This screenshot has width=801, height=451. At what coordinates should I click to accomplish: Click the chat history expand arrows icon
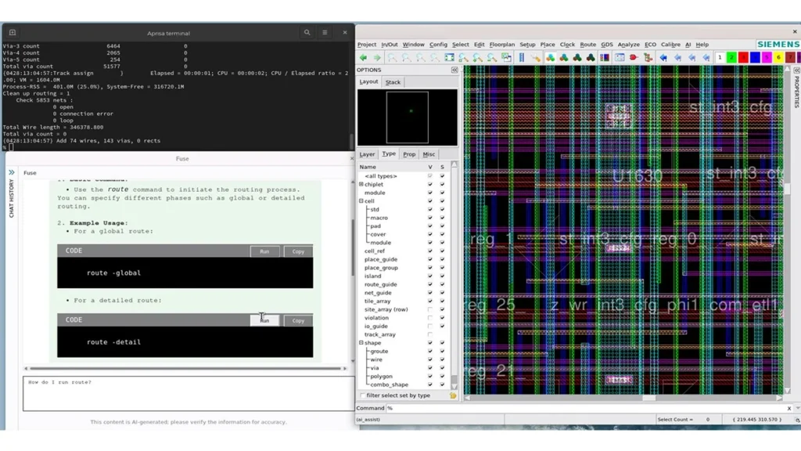[x=11, y=173]
